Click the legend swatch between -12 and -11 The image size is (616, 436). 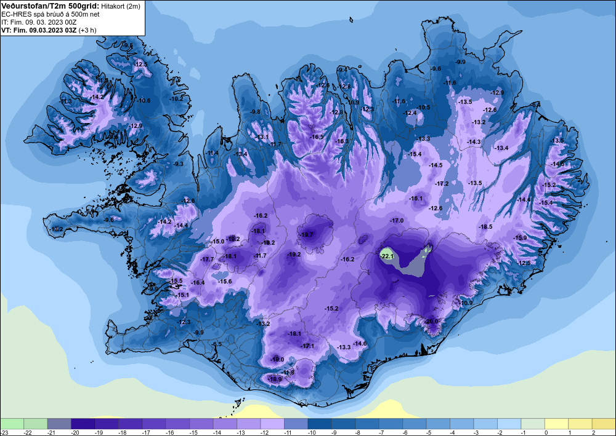click(x=272, y=424)
